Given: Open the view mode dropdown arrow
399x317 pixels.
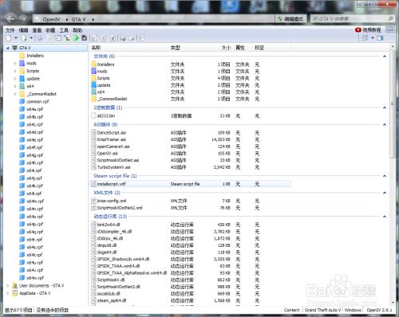Looking at the screenshot, I should [373, 38].
